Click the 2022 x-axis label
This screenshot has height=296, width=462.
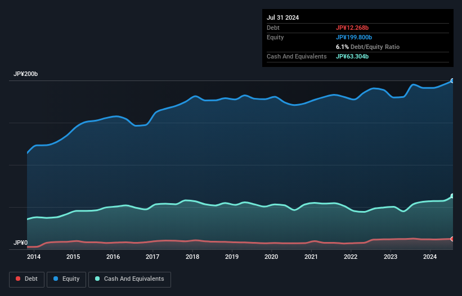[351, 257]
